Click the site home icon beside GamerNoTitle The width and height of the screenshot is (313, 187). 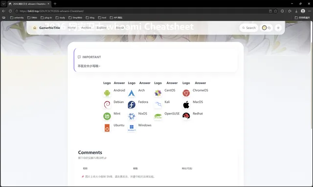(x=35, y=28)
